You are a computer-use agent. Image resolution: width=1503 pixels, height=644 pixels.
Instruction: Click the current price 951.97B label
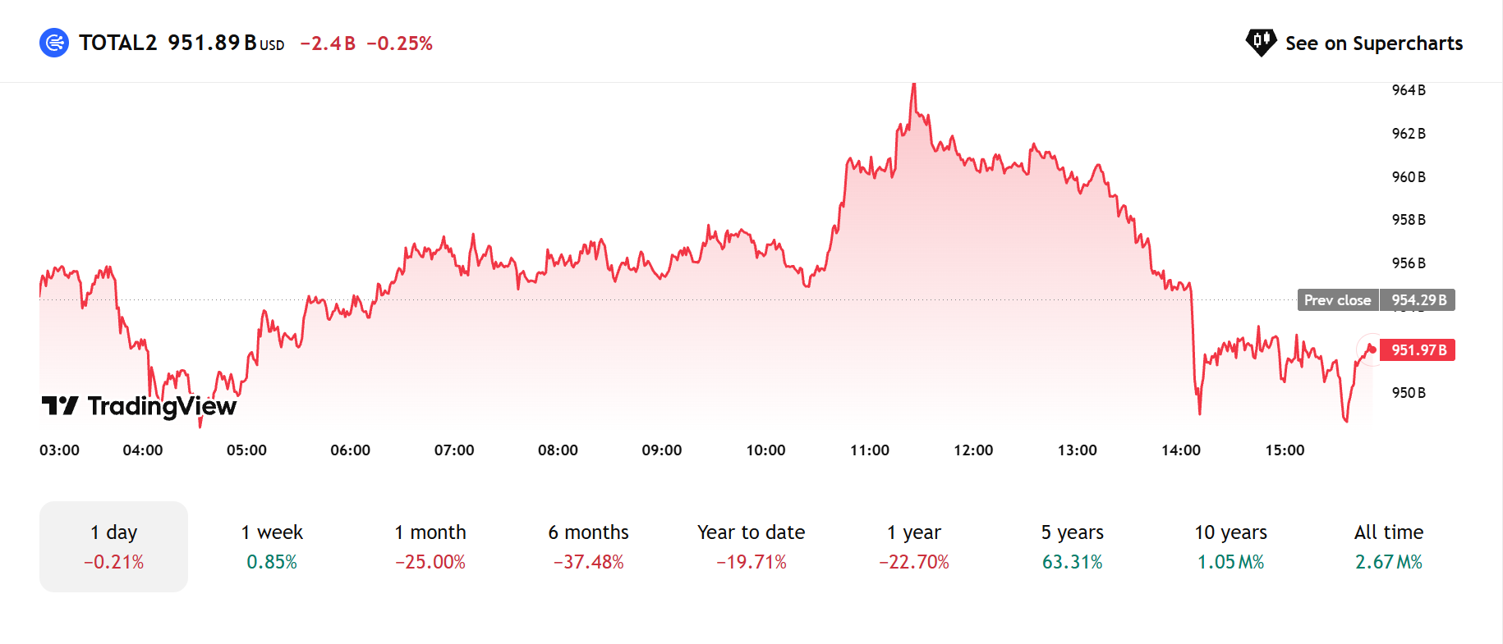(1418, 350)
